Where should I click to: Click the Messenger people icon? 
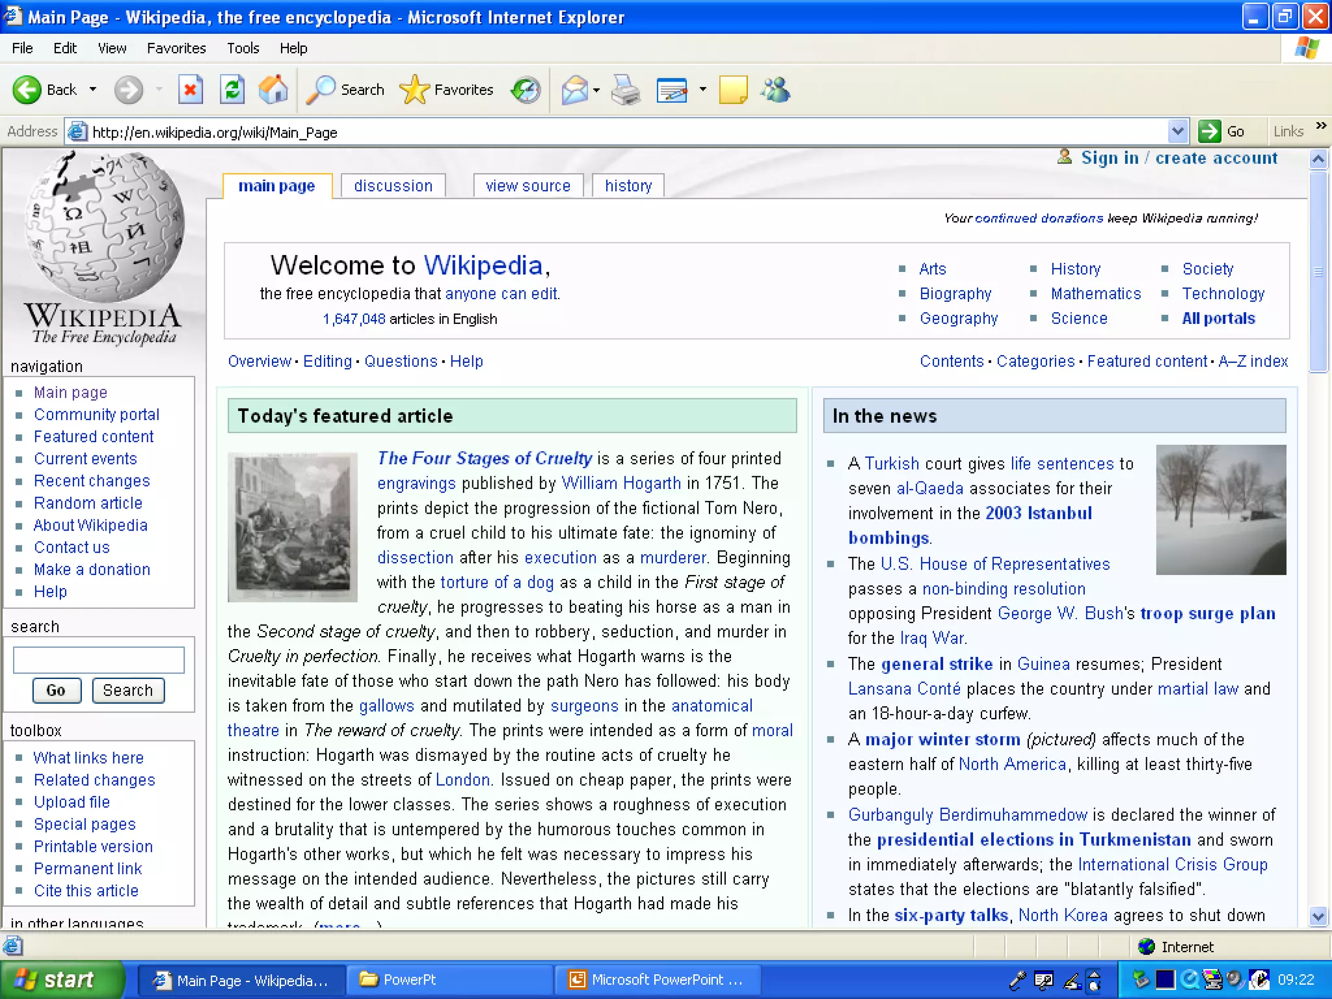coord(776,90)
